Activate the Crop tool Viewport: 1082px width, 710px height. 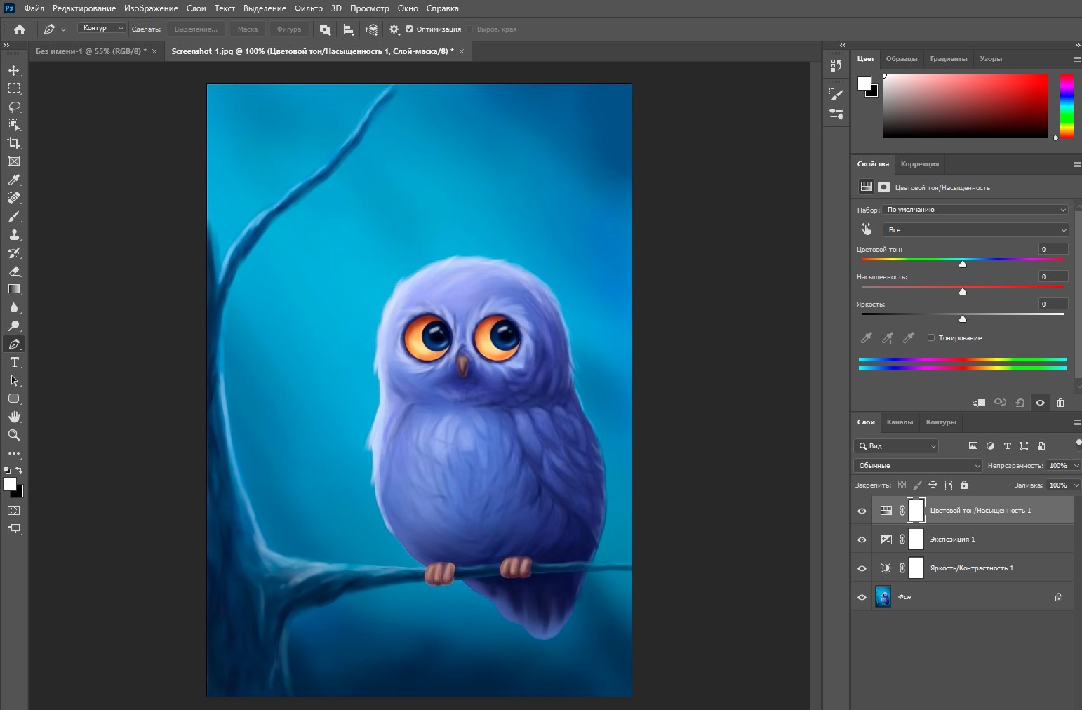[14, 143]
